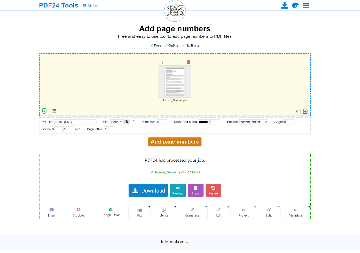
Task: Toggle italic font style
Action: [133, 122]
